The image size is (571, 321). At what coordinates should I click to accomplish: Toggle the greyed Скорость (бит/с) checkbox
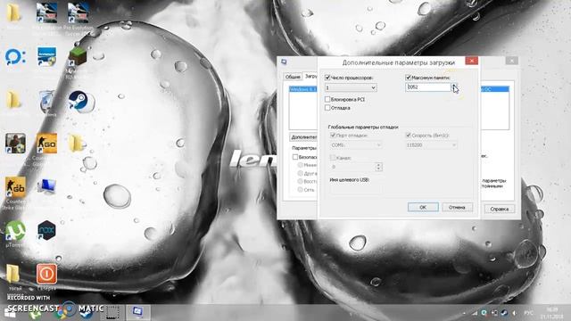coord(409,135)
